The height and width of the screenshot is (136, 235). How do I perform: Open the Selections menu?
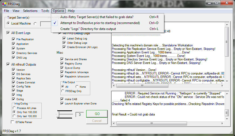(x=30, y=11)
